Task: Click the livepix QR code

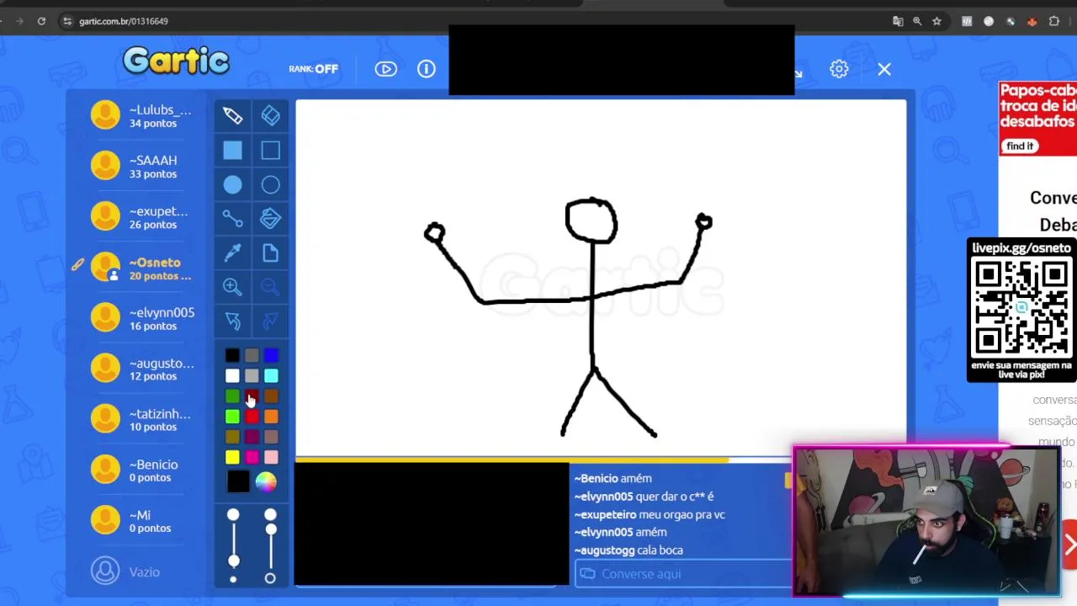Action: [1021, 307]
